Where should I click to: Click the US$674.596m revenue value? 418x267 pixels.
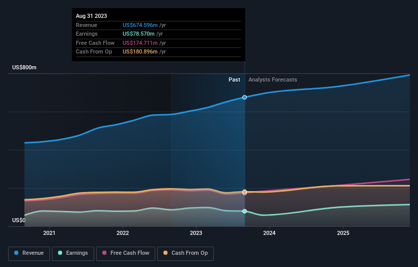pos(140,25)
